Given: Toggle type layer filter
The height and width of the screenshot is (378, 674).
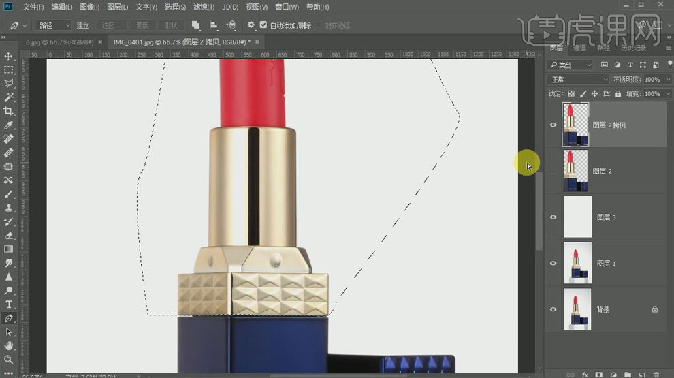Looking at the screenshot, I should point(630,65).
